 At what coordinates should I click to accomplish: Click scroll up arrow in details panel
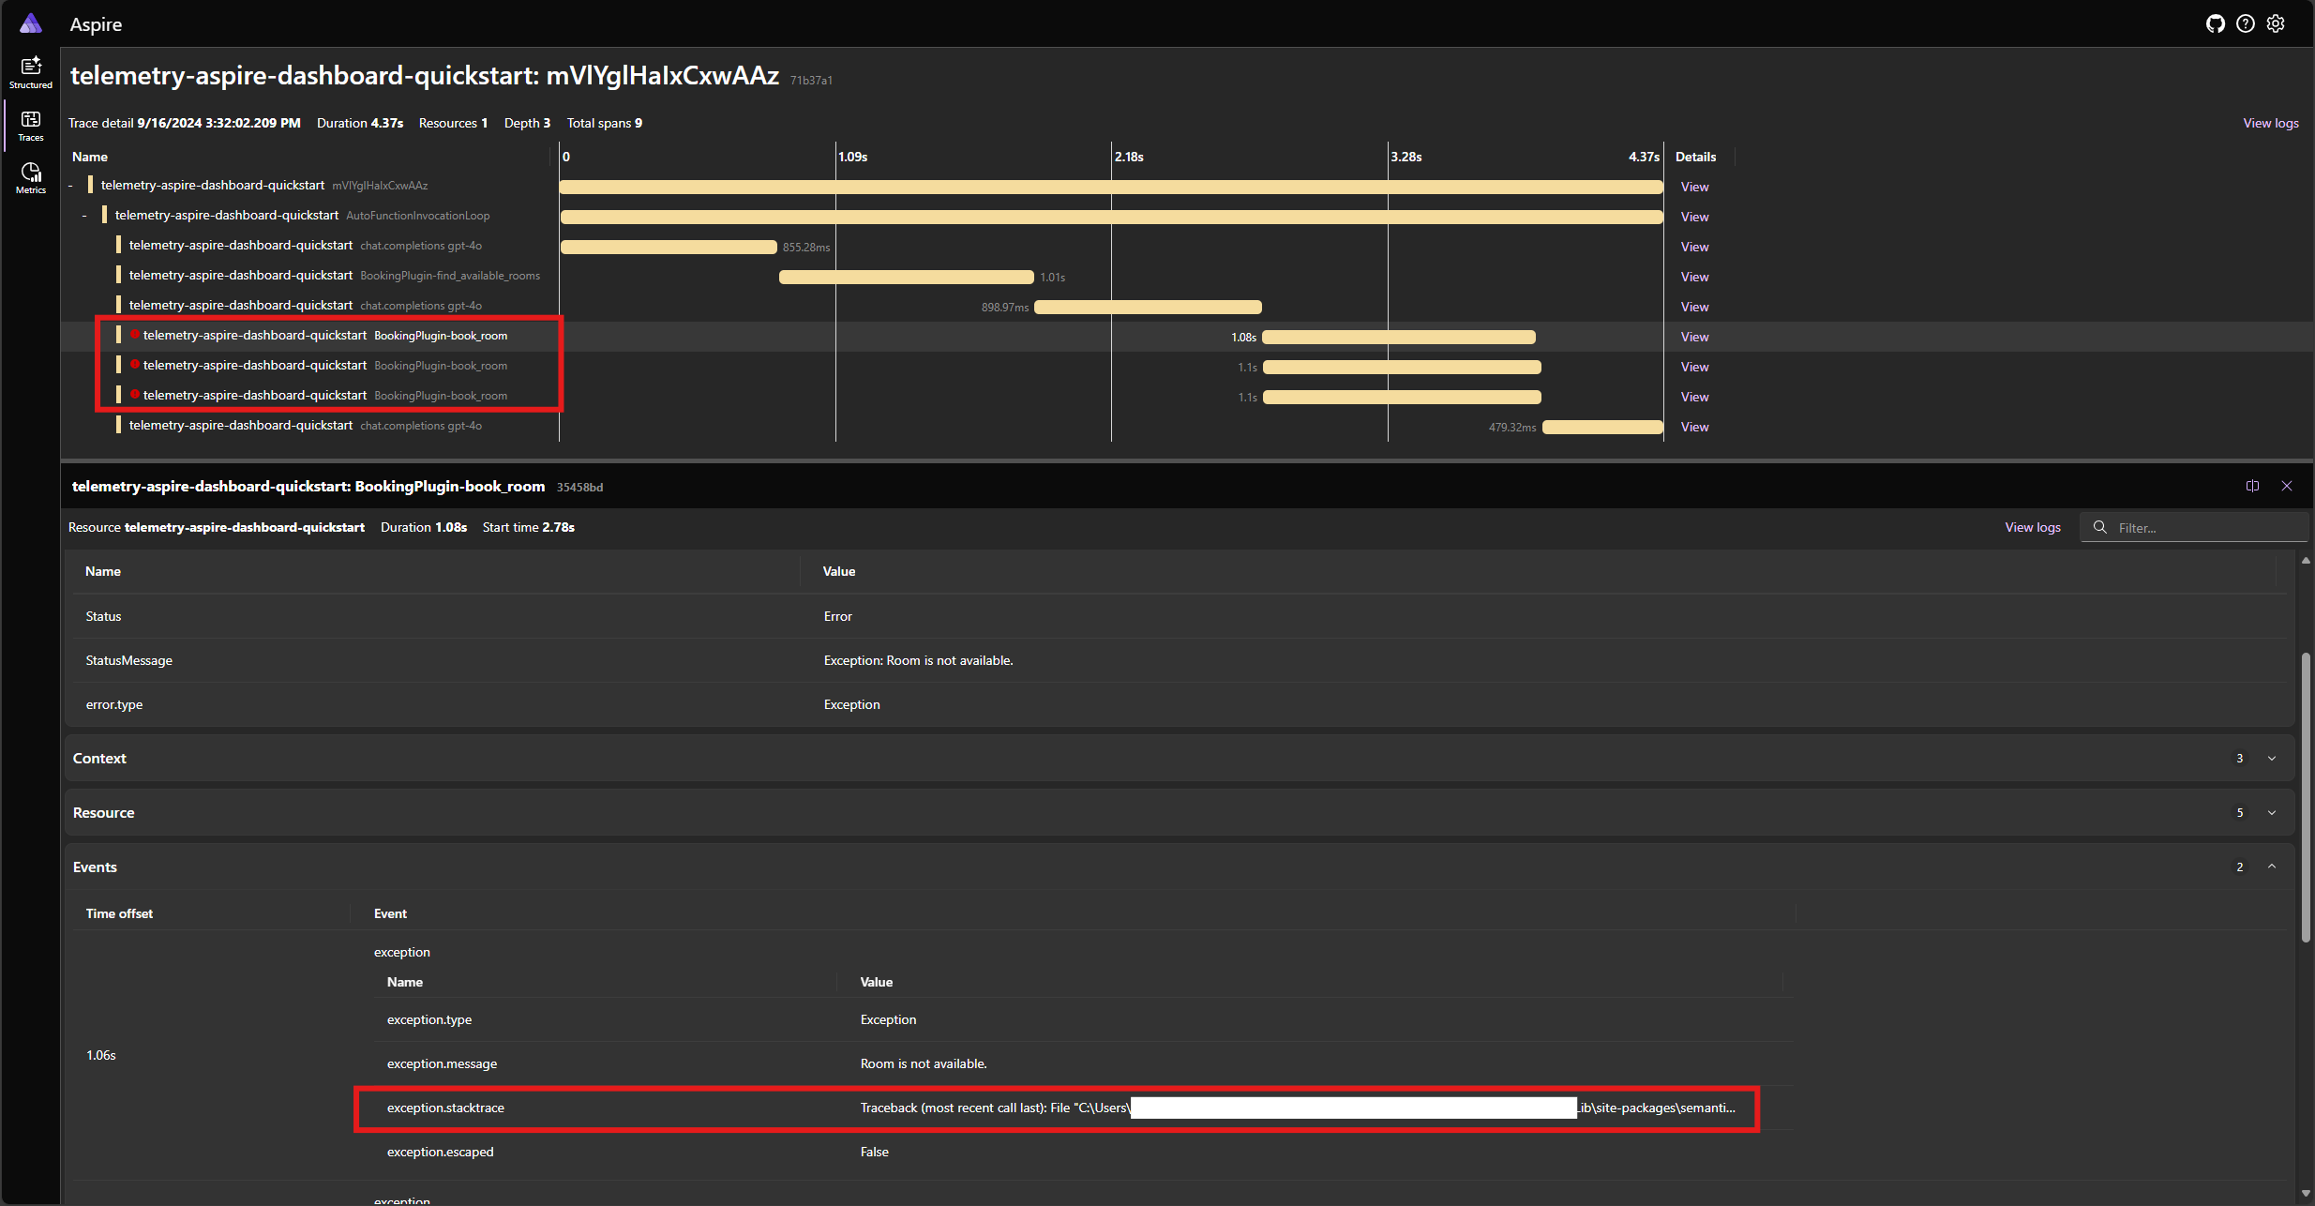point(2306,560)
